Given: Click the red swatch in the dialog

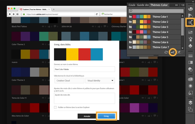Looking at the screenshot, I should pyautogui.click(x=84, y=54).
